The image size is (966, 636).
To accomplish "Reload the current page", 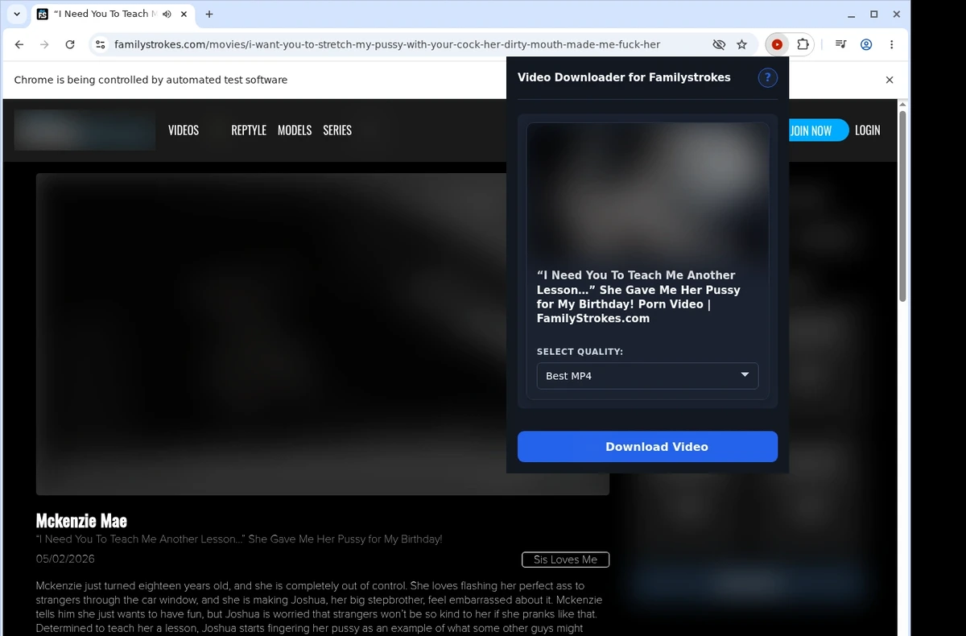I will pyautogui.click(x=70, y=44).
